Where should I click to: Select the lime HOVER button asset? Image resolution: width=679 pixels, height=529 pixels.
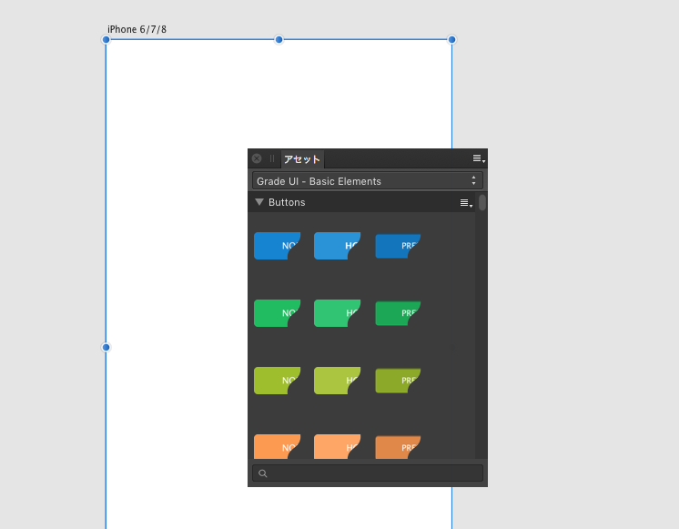[x=338, y=381]
